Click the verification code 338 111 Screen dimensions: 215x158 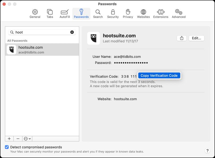(x=129, y=76)
